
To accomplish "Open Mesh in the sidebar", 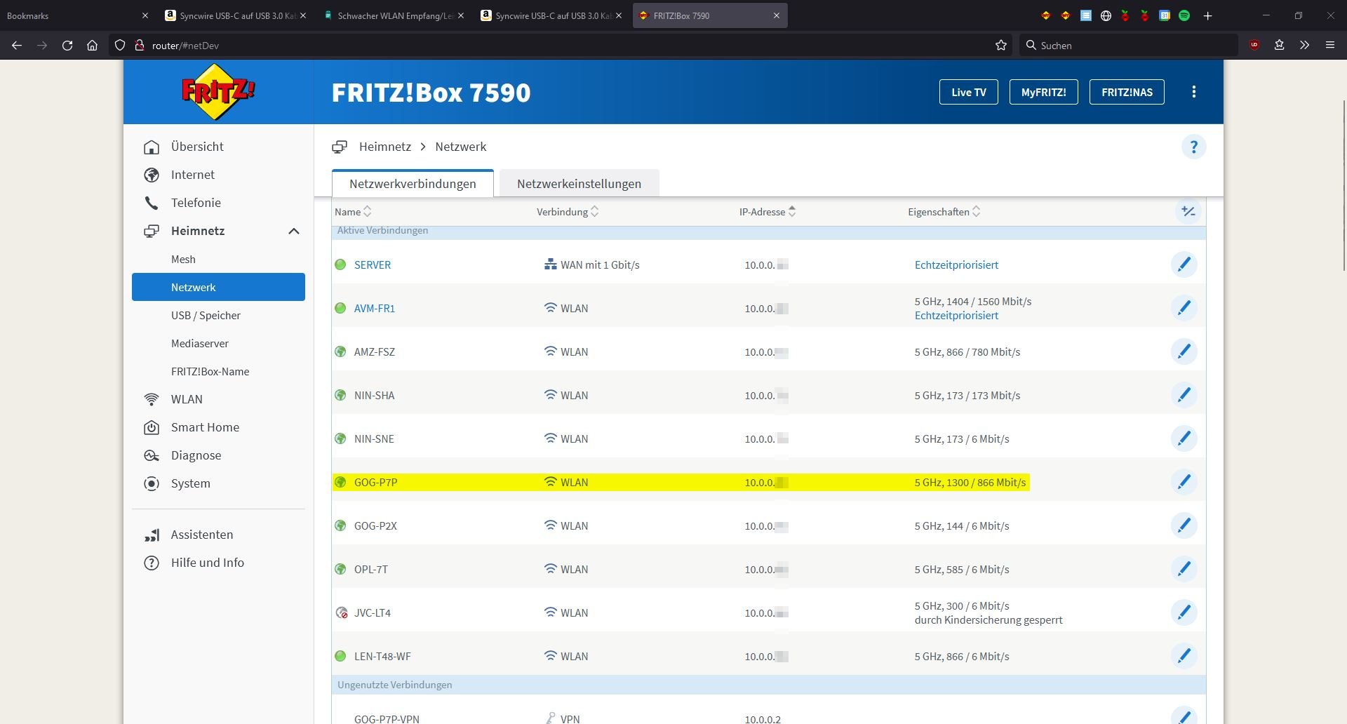I will 183,259.
